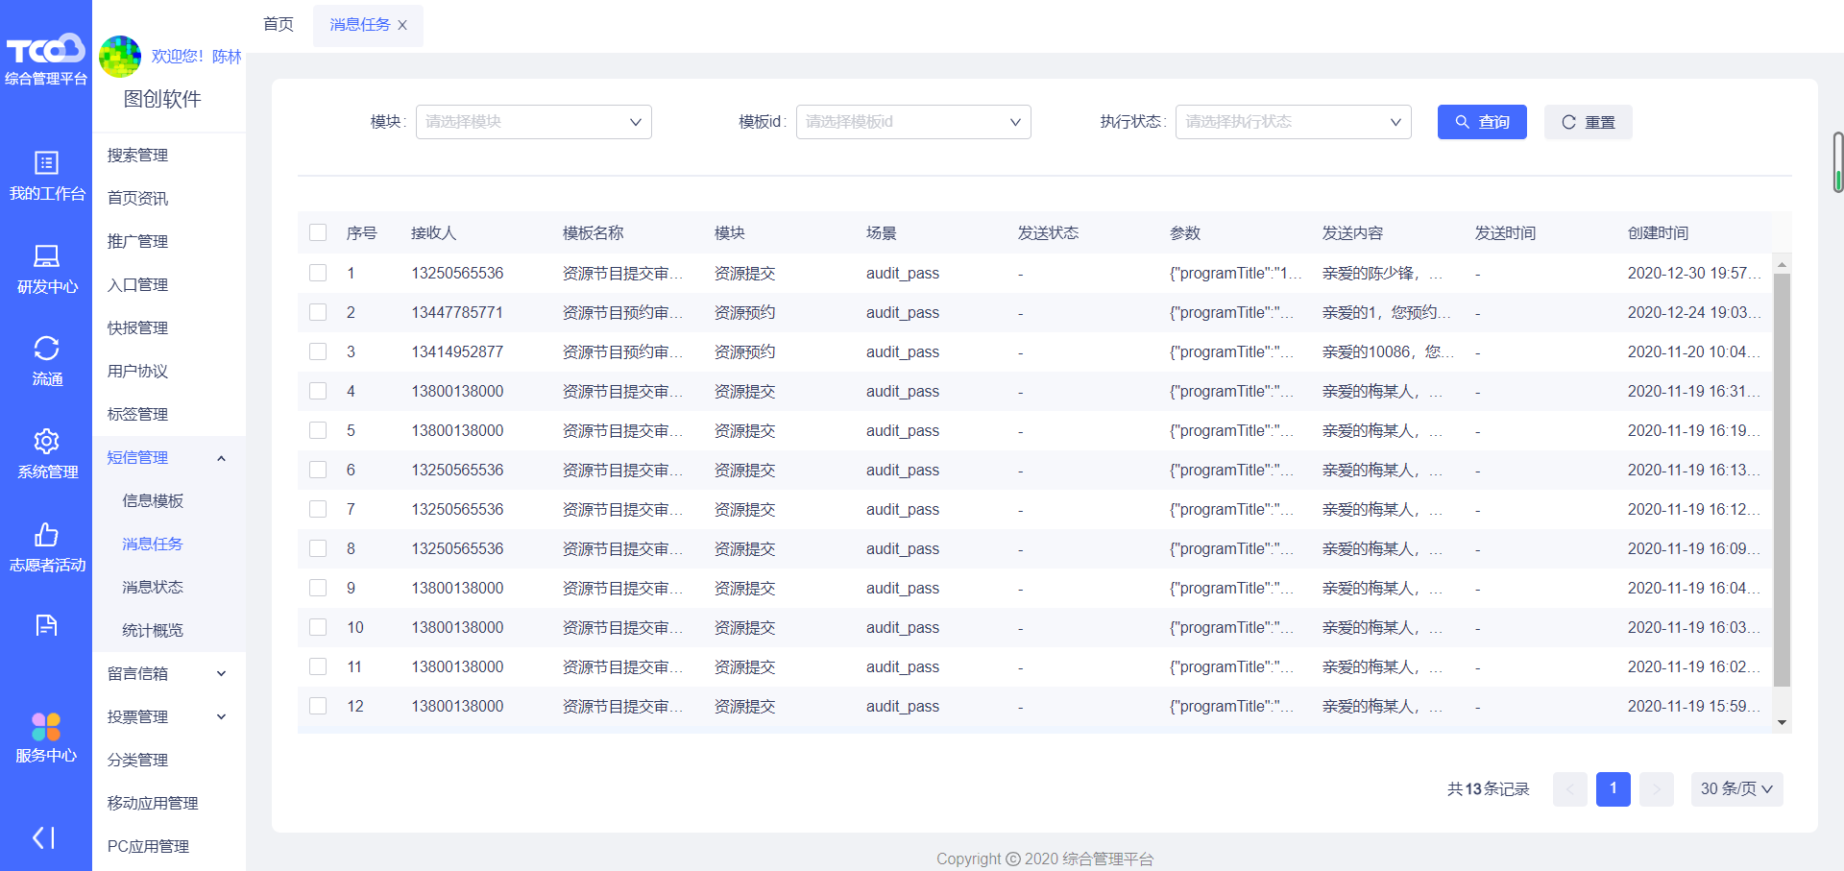Open the 志愿者活动 thumbs-up section
Image resolution: width=1844 pixels, height=871 pixels.
click(46, 547)
